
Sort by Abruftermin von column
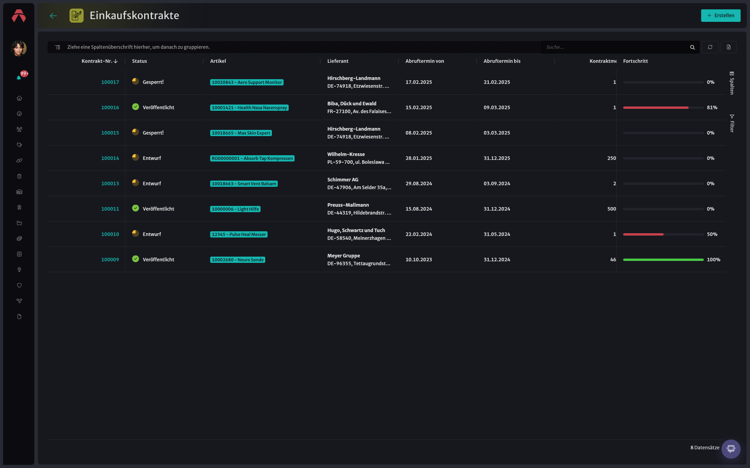click(x=425, y=61)
